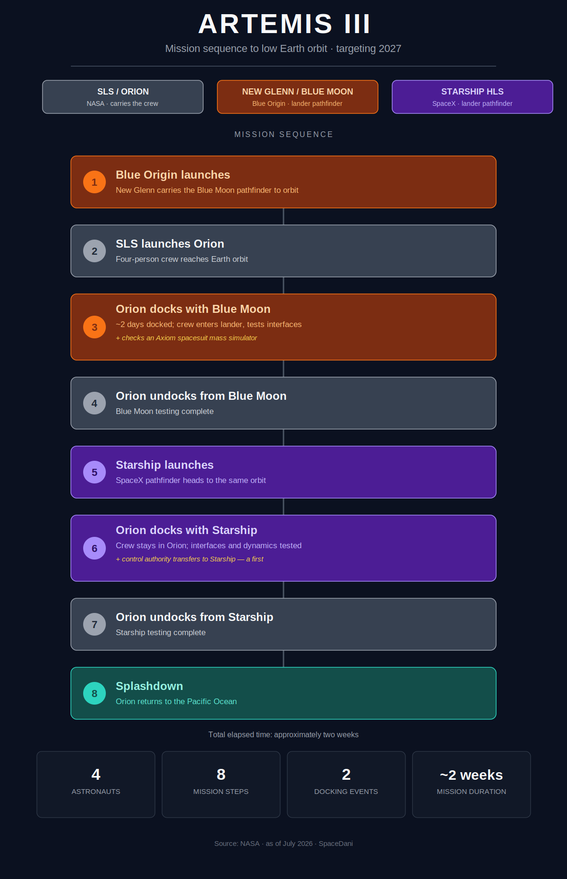The width and height of the screenshot is (567, 879).
Task: Select the purple step 5 badge
Action: pos(94,472)
